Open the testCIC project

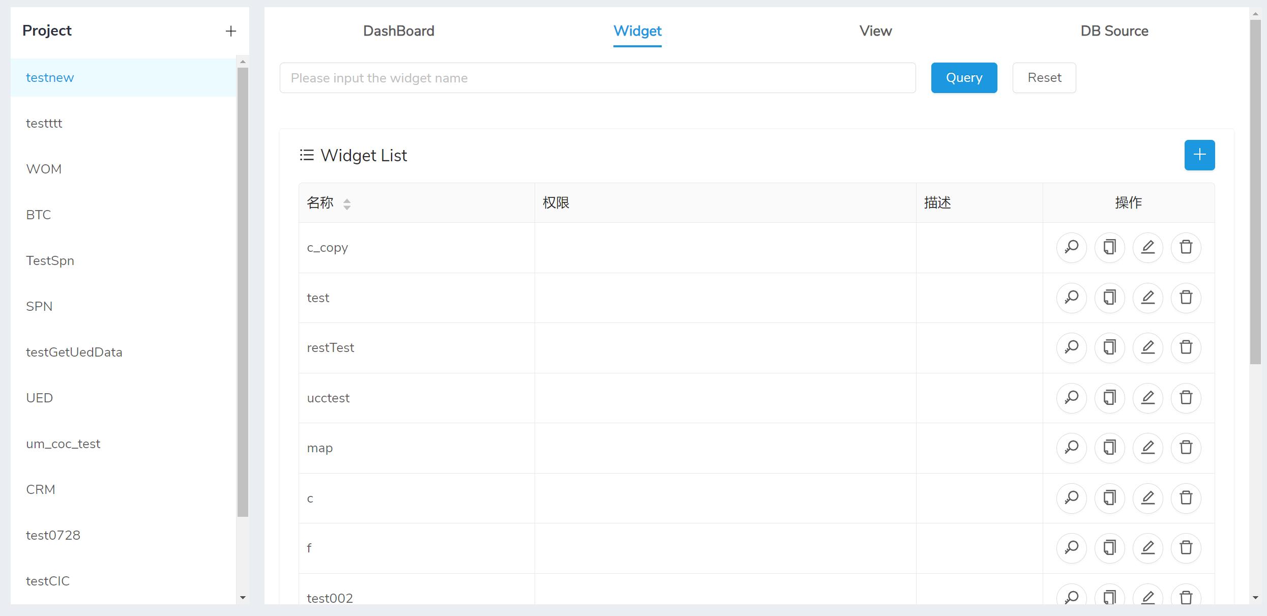123,581
